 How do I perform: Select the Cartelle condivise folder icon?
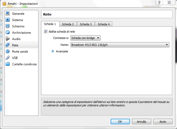point(8,64)
